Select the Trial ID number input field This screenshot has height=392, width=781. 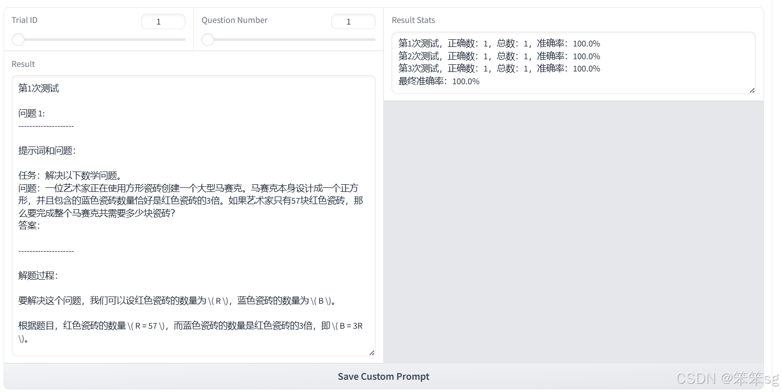coord(163,21)
